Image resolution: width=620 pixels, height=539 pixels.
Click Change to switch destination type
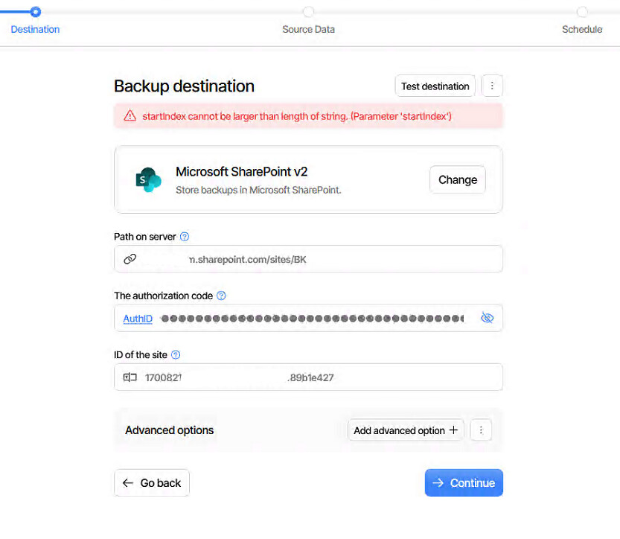pyautogui.click(x=458, y=179)
